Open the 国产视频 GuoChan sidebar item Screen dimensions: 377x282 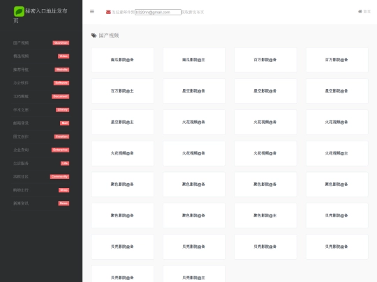(x=41, y=43)
